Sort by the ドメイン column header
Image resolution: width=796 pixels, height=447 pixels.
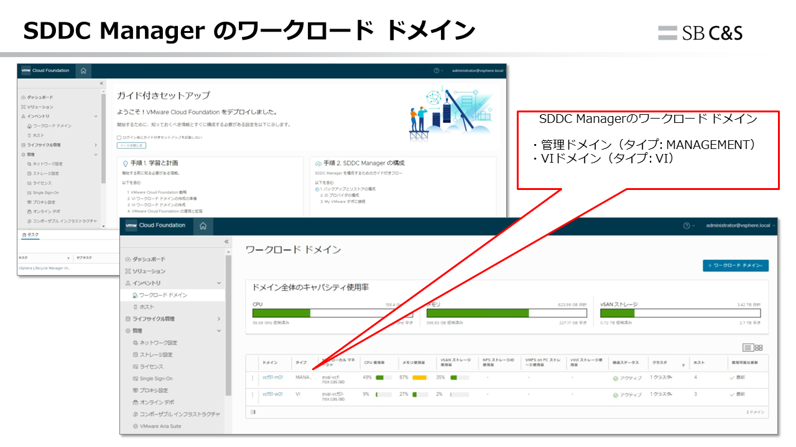pos(270,363)
